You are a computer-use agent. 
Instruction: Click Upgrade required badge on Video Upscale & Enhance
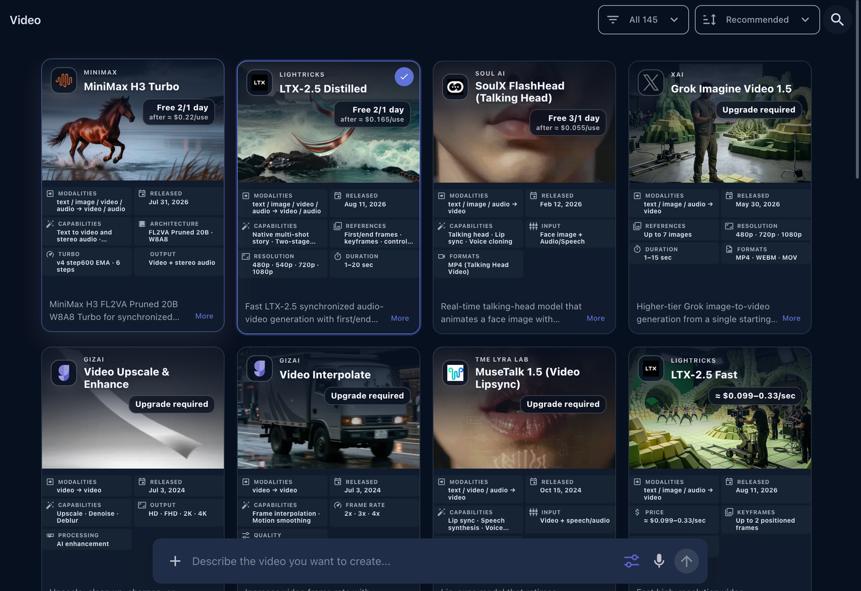click(x=172, y=404)
